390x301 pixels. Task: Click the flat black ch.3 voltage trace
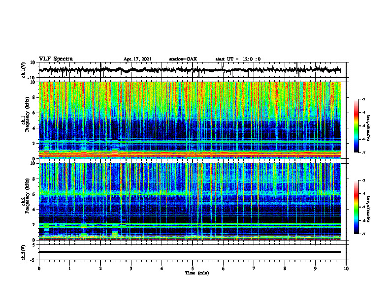[190, 252]
